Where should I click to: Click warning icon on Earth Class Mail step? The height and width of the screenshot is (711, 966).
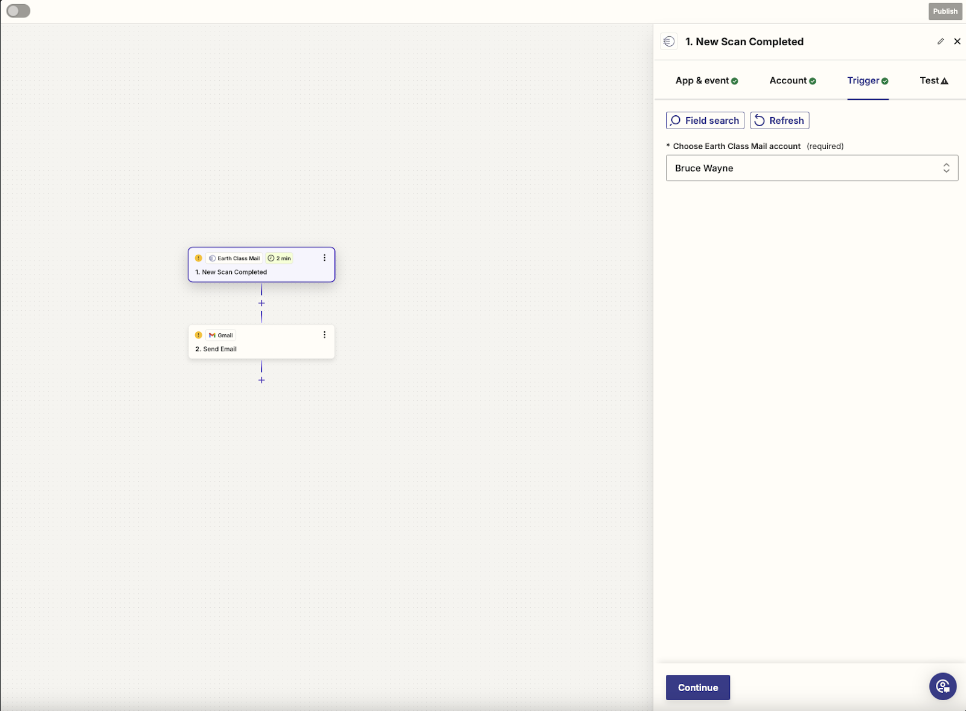click(x=199, y=258)
